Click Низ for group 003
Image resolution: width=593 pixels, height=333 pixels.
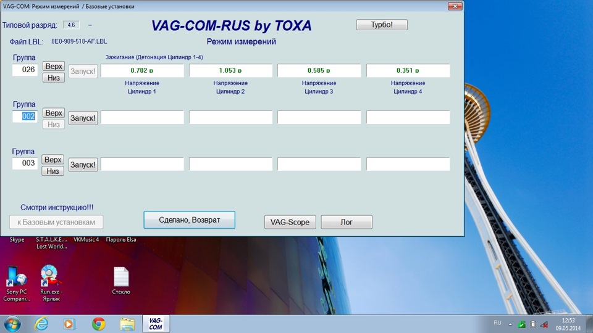(x=53, y=171)
